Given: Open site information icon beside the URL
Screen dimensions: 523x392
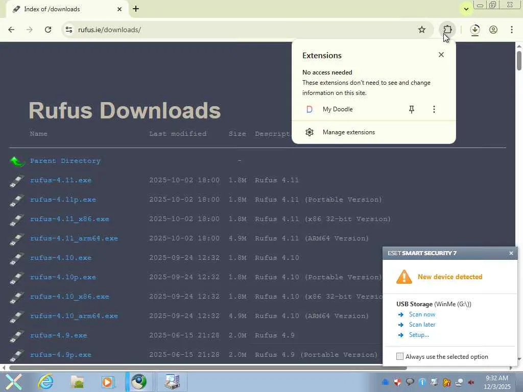Looking at the screenshot, I should pos(69,30).
